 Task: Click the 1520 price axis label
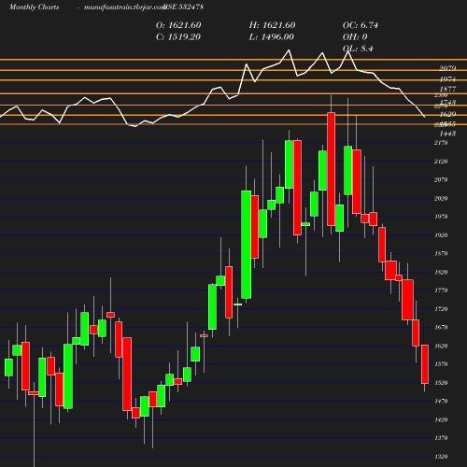(x=441, y=383)
